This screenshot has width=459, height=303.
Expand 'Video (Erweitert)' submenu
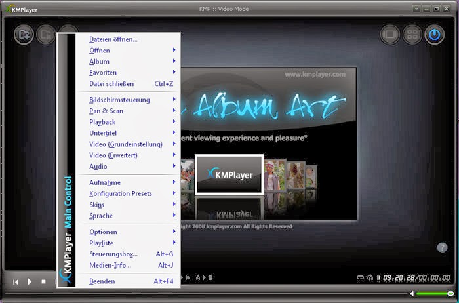click(129, 155)
